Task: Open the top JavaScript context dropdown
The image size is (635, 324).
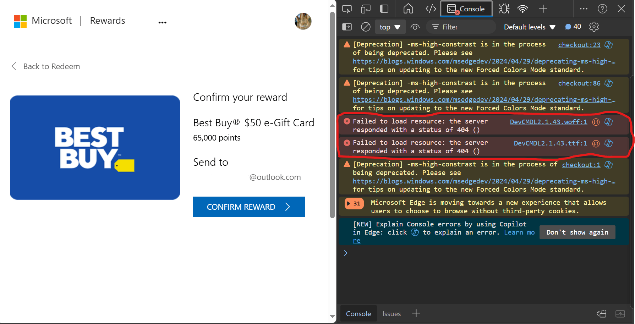Action: point(390,27)
